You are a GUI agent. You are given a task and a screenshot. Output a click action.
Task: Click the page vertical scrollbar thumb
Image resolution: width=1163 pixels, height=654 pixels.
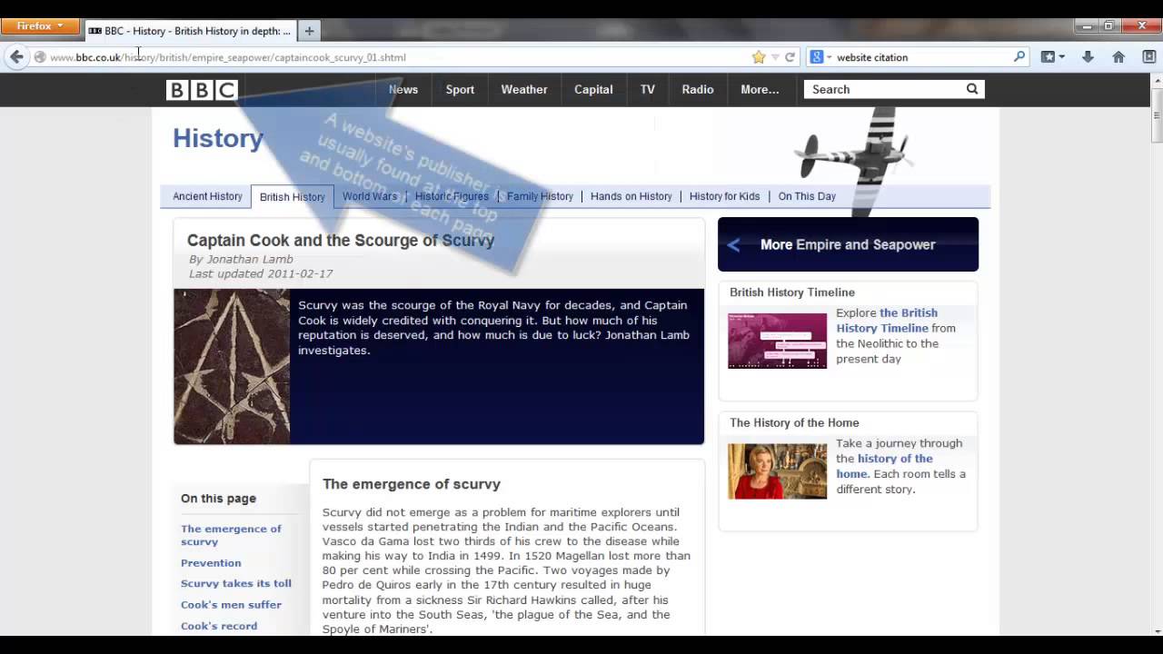click(x=1157, y=116)
